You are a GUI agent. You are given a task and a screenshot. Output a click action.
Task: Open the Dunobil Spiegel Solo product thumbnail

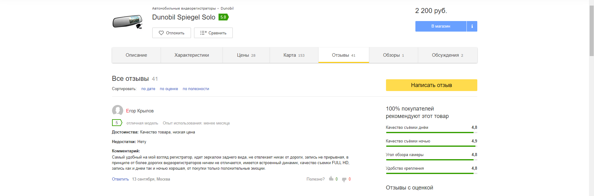[x=128, y=22]
